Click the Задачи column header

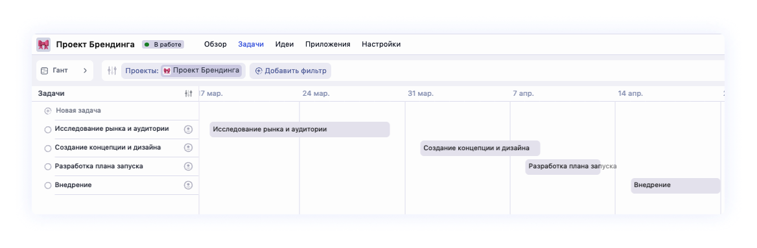pyautogui.click(x=51, y=94)
